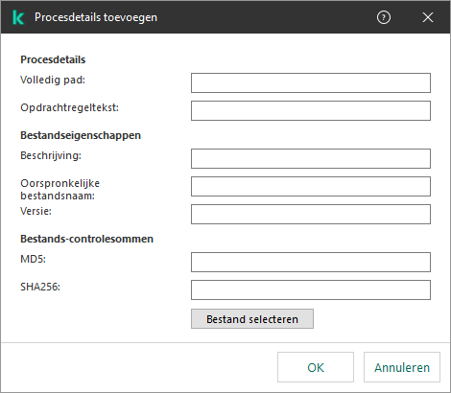This screenshot has width=451, height=393.
Task: Focus the Volledig pad input field
Action: 311,83
